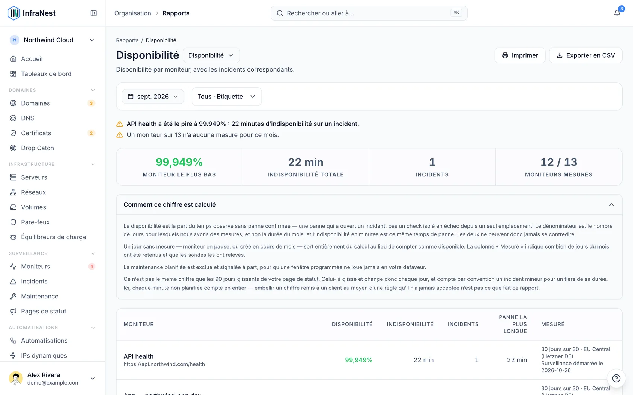Click the Indisponibilité column header
The height and width of the screenshot is (395, 633).
click(410, 324)
